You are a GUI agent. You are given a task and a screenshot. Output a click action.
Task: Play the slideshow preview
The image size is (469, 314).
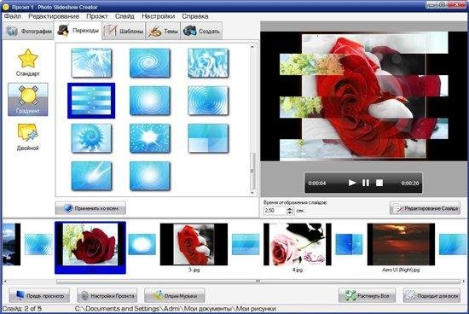pyautogui.click(x=352, y=183)
